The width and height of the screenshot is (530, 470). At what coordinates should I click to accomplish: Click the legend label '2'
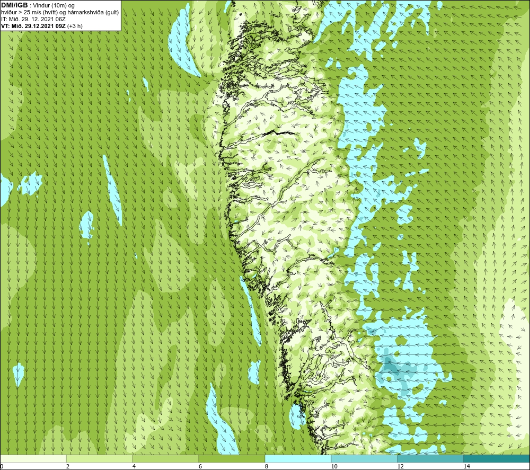click(x=68, y=467)
